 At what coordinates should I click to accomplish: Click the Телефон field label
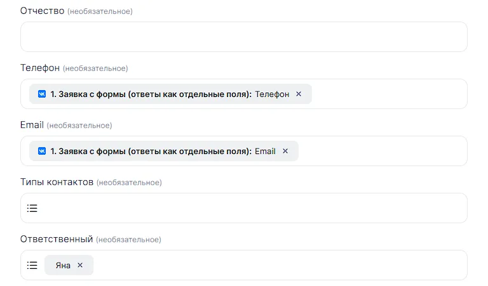tap(40, 68)
